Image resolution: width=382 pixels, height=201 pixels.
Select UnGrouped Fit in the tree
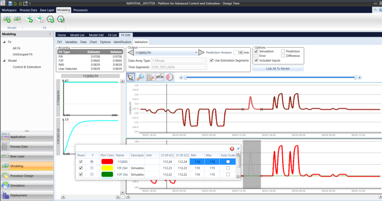point(22,54)
